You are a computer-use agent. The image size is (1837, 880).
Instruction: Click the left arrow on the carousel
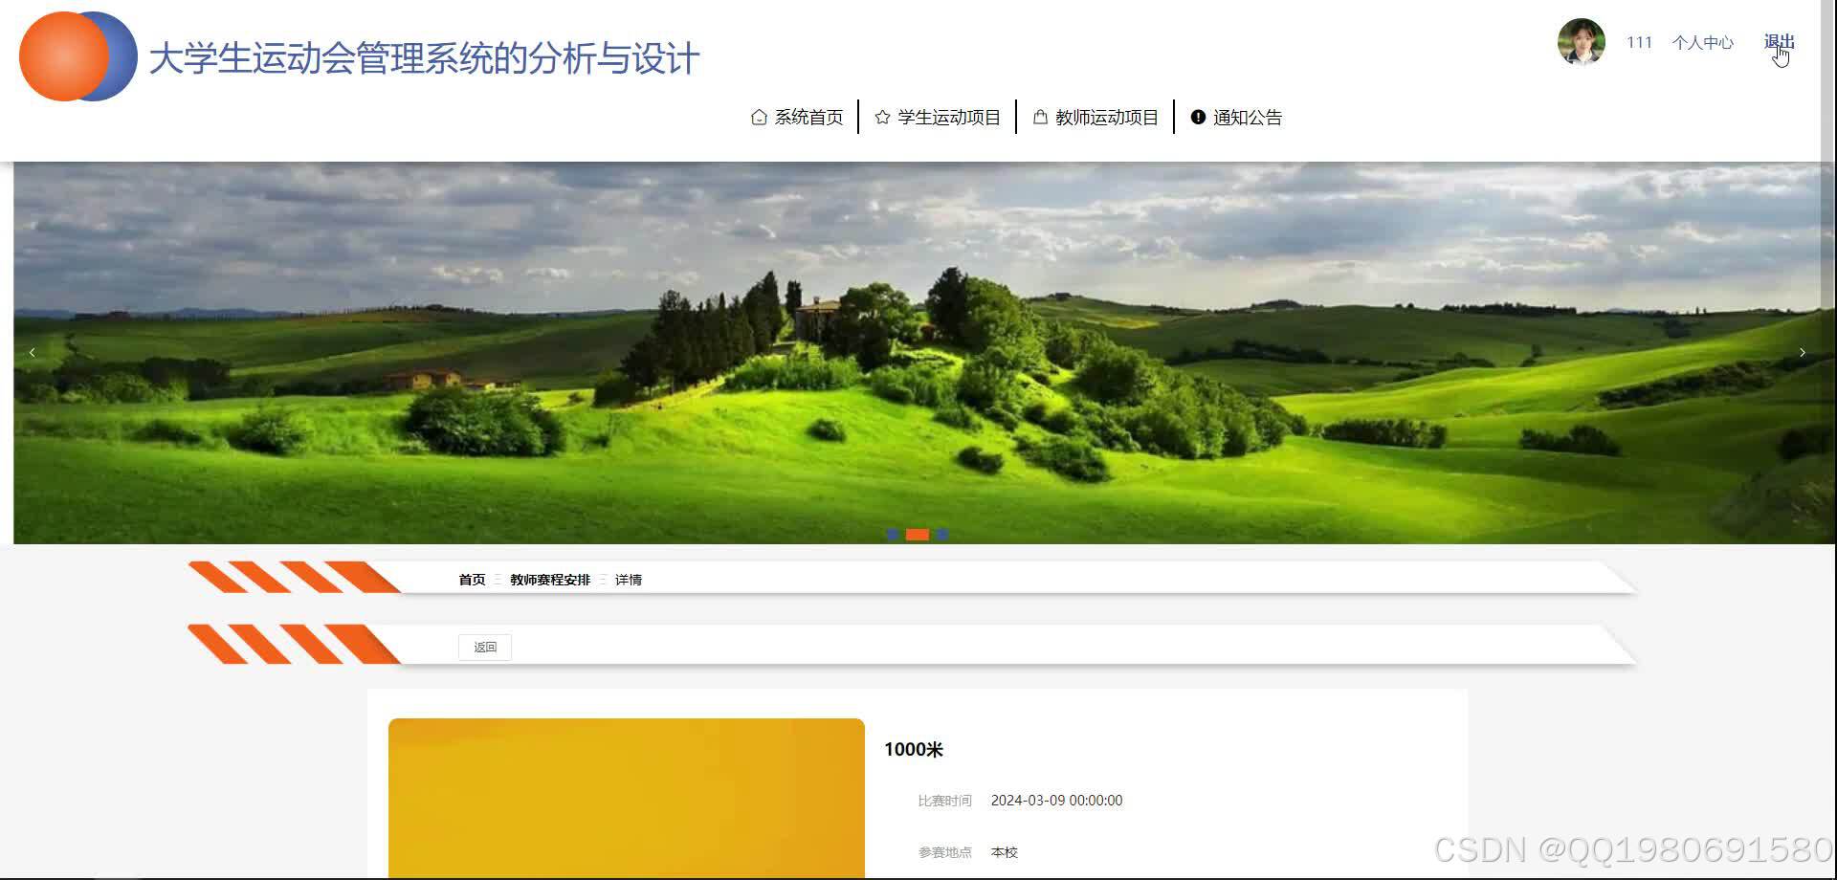[x=32, y=352]
